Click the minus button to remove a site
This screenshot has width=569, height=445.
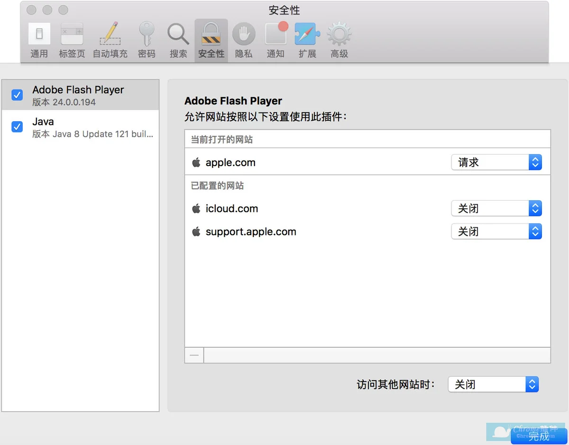coord(194,355)
